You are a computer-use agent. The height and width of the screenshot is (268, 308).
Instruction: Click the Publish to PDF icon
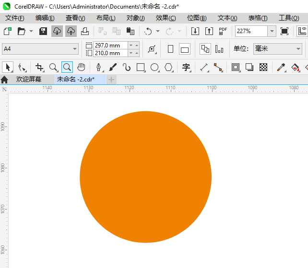[x=223, y=31]
